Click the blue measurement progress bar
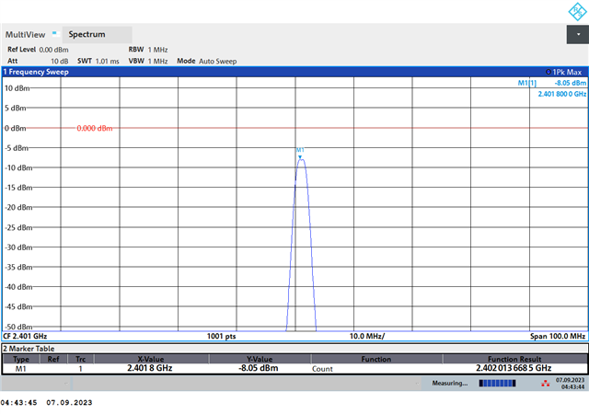 pyautogui.click(x=497, y=384)
